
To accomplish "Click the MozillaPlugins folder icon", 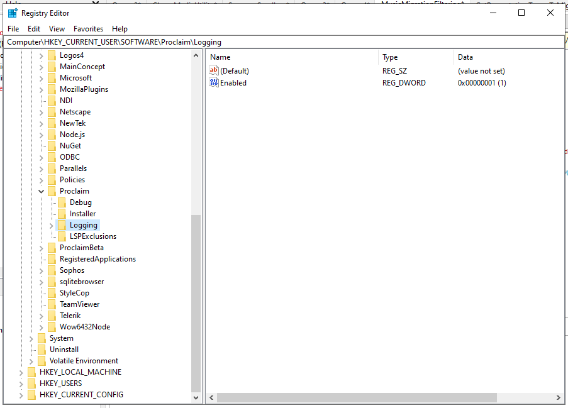I will pyautogui.click(x=52, y=89).
